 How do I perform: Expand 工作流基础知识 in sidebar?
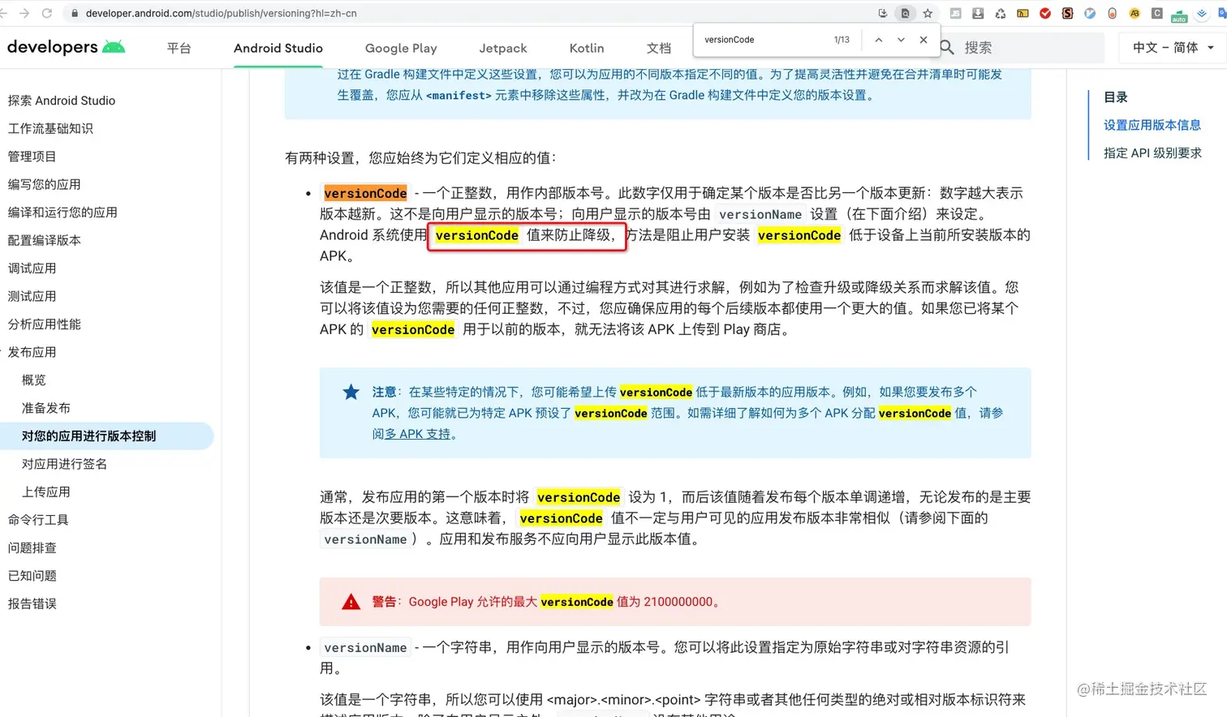click(50, 128)
